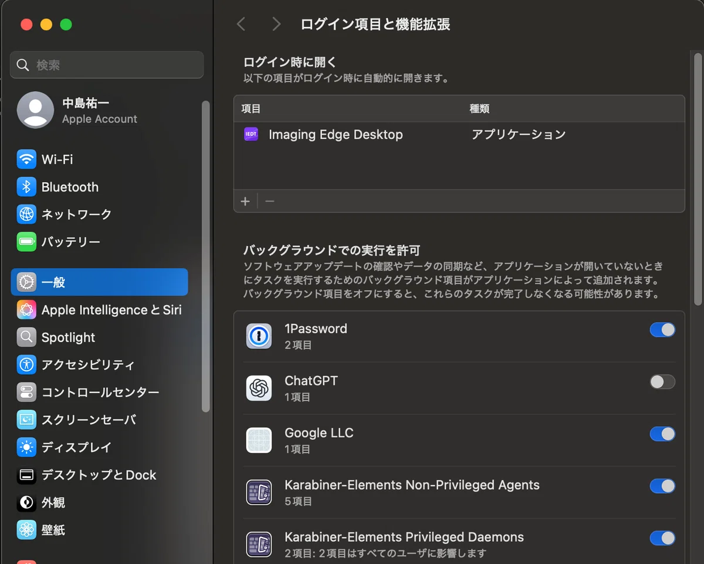Add a login item with plus button
The width and height of the screenshot is (704, 564).
pyautogui.click(x=245, y=201)
